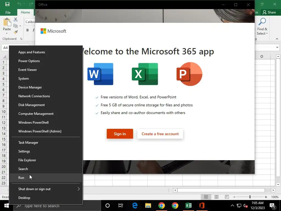Click the Excel Save icon
The width and height of the screenshot is (281, 211).
coord(7,4)
